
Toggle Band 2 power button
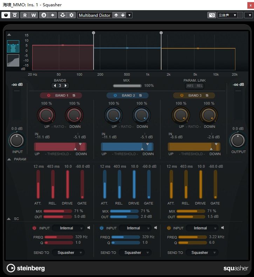pos(115,95)
